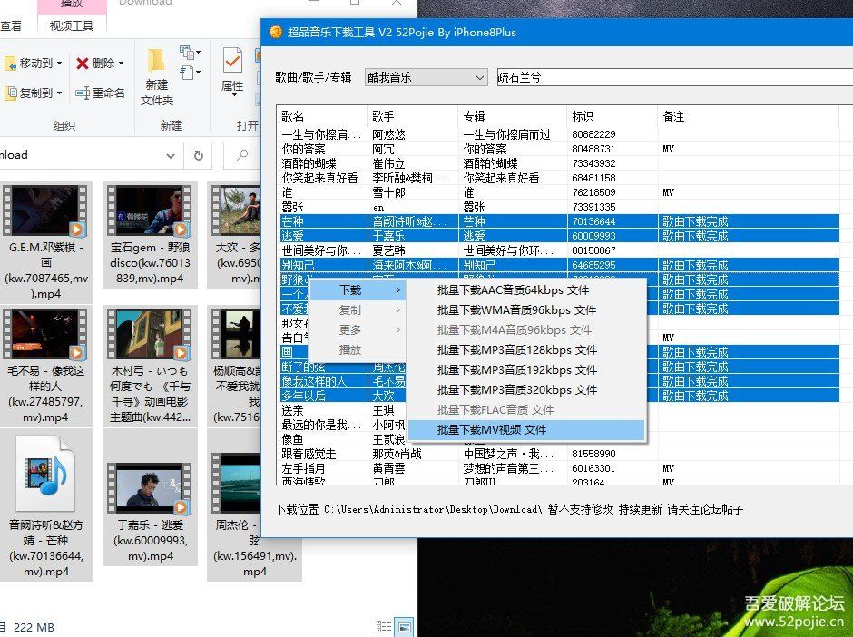
Task: Choose 批量下载MP3音质128kbps 文件
Action: pos(525,349)
